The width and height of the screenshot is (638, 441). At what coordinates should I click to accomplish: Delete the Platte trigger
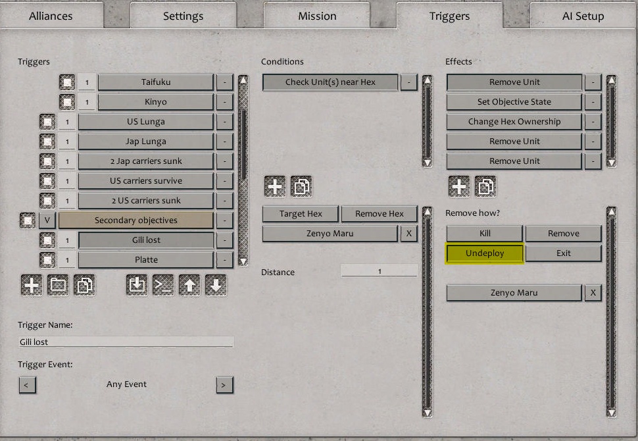[224, 260]
